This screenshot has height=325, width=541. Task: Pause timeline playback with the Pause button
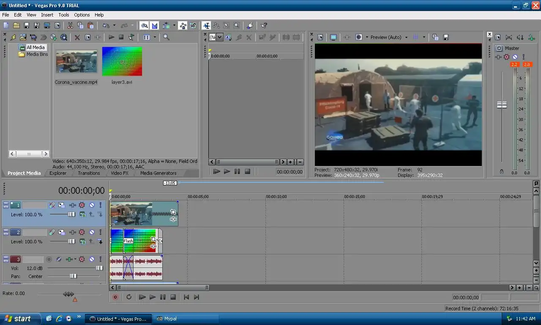point(163,297)
